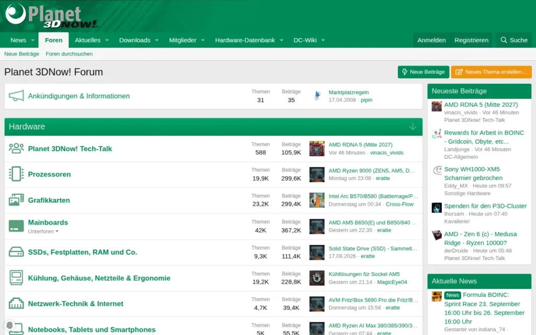The image size is (536, 335).
Task: Click the Grafikkarten picture icon
Action: coord(16,200)
